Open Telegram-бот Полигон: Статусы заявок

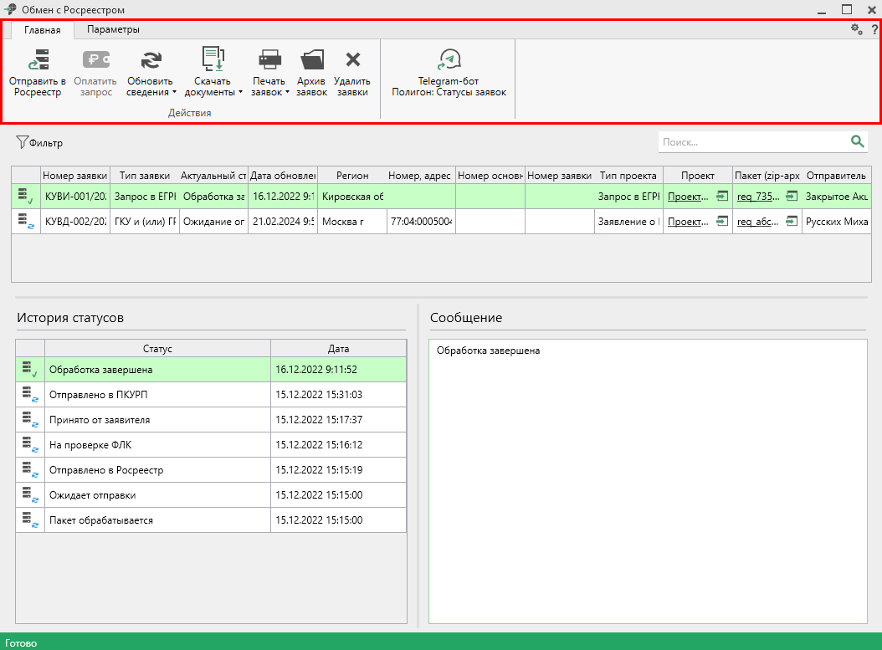click(x=449, y=60)
